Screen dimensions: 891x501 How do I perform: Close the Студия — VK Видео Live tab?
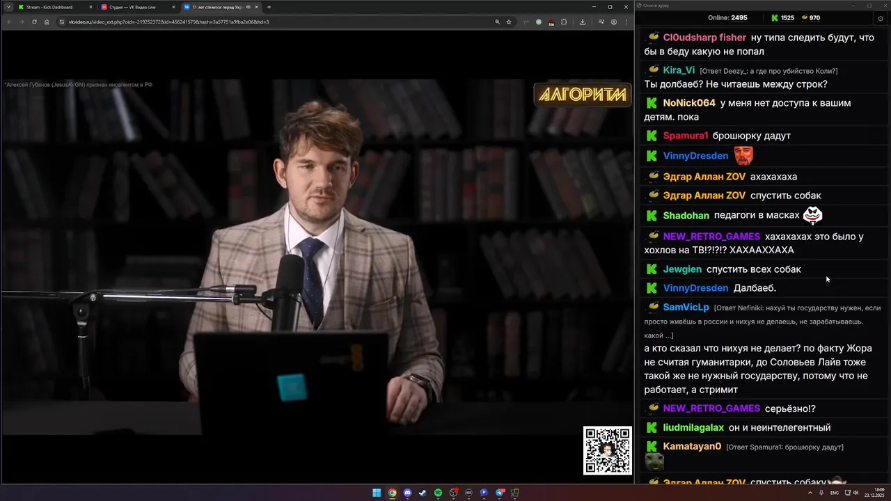coord(173,7)
